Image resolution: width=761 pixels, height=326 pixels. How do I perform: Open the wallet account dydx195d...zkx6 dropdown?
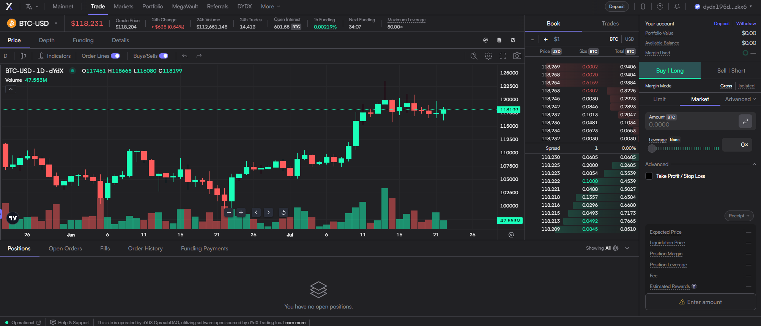tap(723, 6)
